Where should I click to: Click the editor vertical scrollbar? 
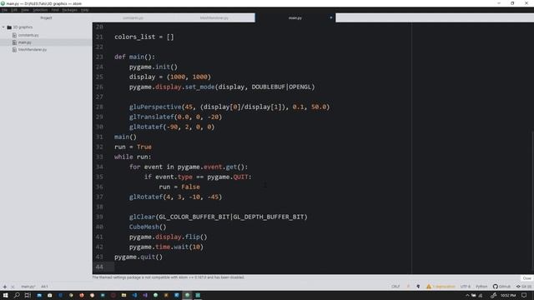pos(532,201)
